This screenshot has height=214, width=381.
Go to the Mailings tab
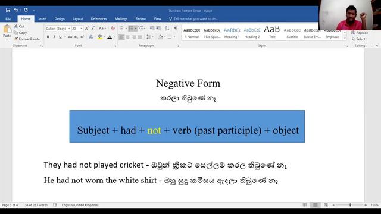point(121,19)
